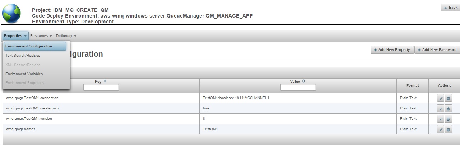The width and height of the screenshot is (460, 147).
Task: Open the Resources dropdown menu
Action: tap(41, 36)
